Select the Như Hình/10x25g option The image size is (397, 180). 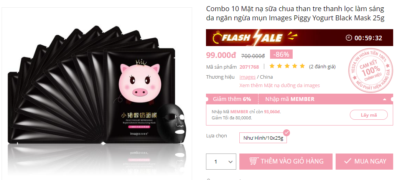263,138
